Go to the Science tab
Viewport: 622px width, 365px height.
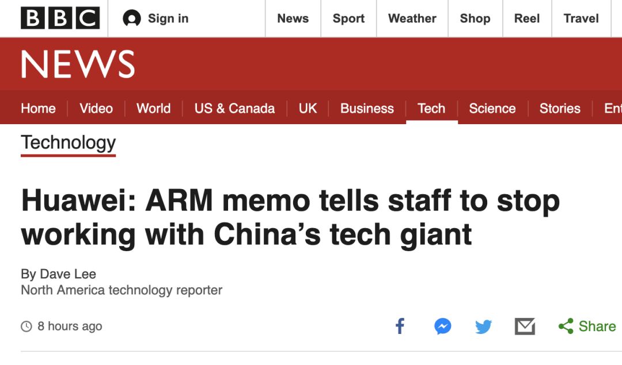492,109
